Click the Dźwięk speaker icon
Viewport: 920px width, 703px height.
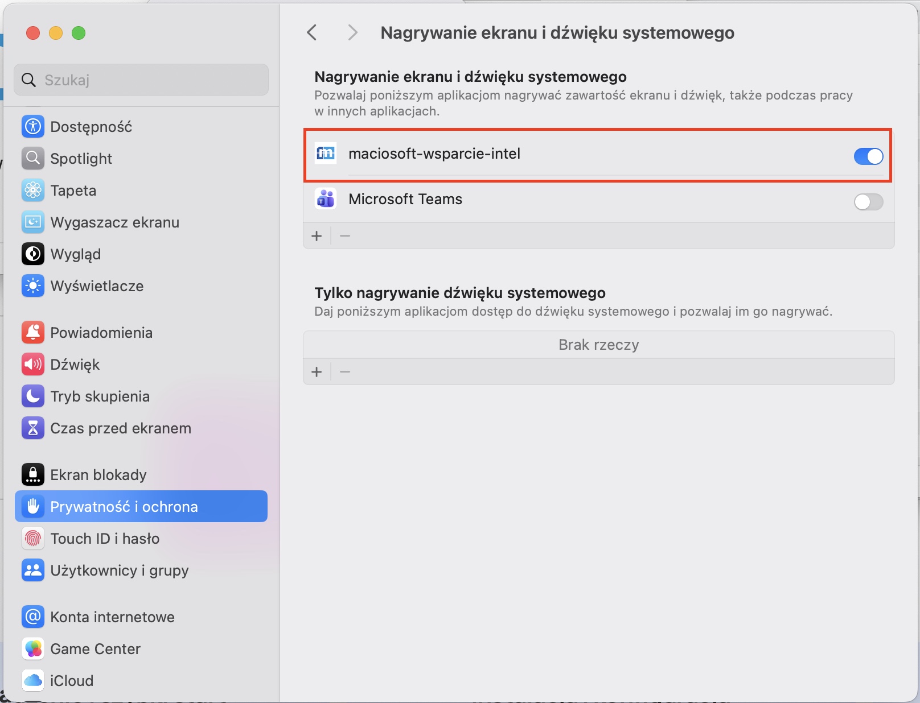point(33,364)
